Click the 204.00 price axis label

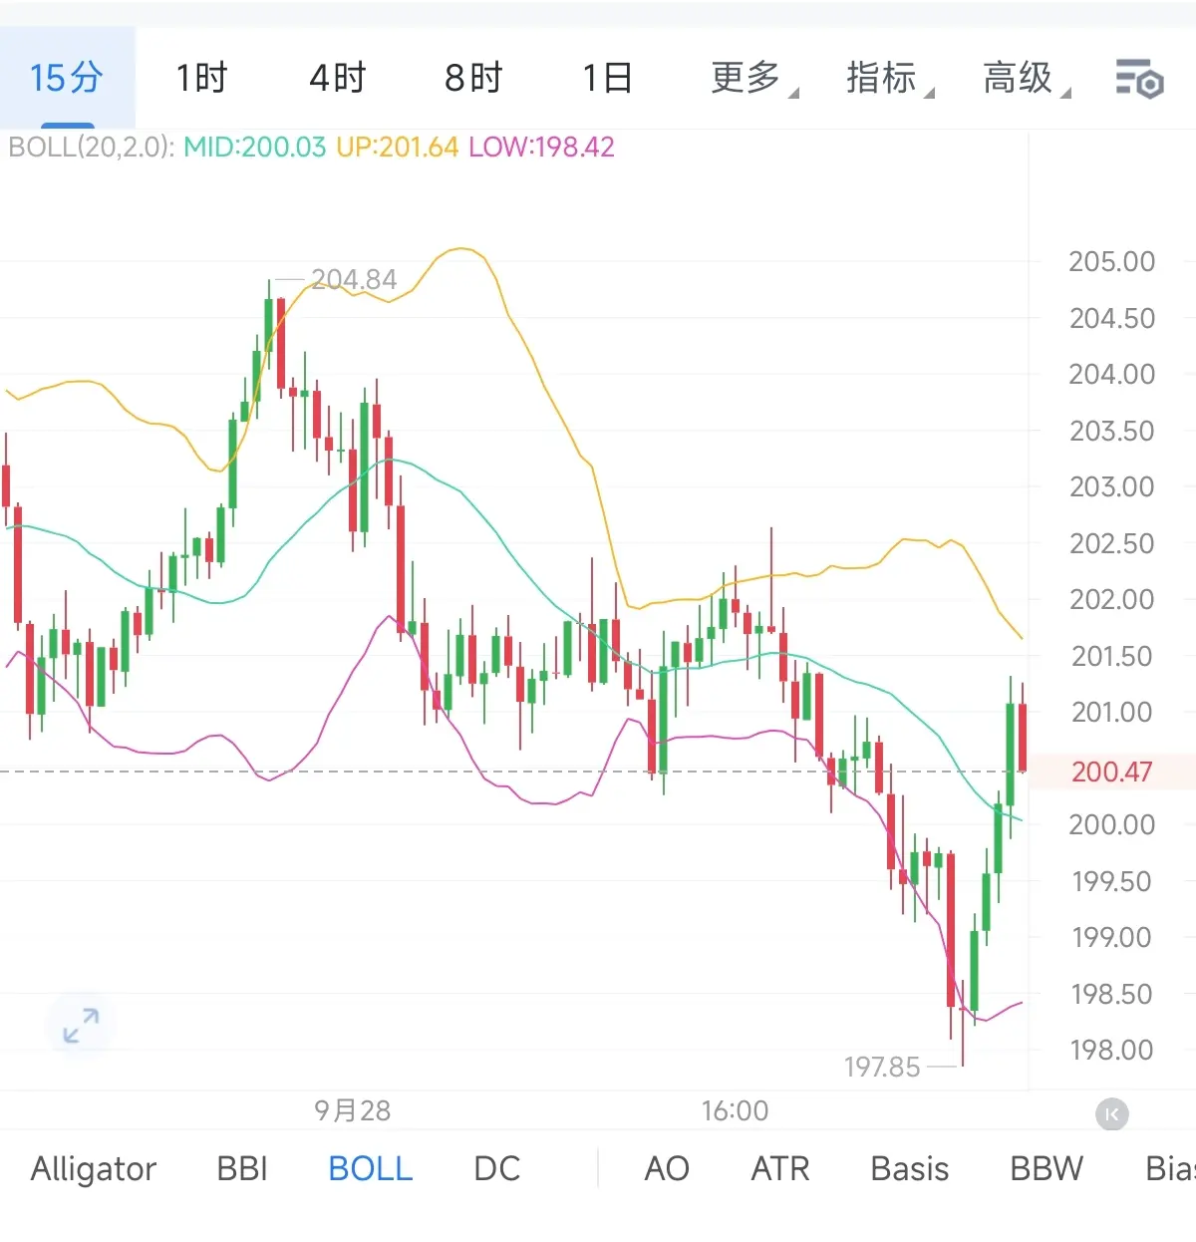[1111, 374]
